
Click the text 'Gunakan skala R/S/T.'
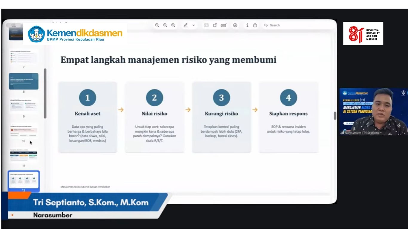click(x=161, y=138)
